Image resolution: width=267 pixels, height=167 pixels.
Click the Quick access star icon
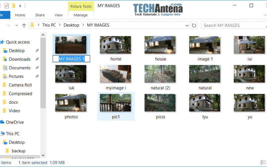click(2, 42)
